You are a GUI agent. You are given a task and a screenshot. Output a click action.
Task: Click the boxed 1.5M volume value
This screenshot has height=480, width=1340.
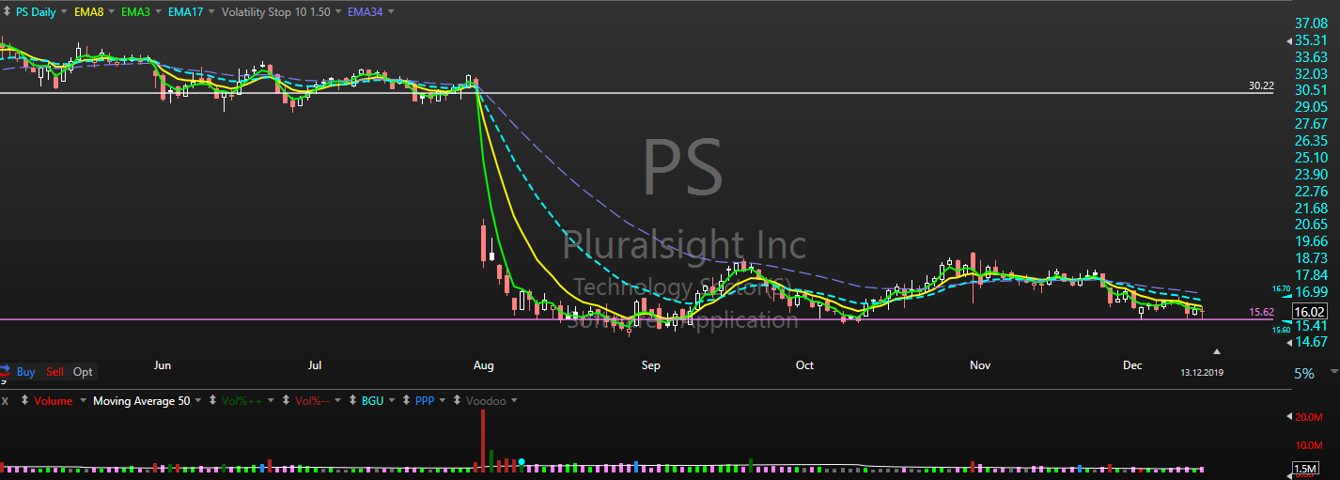click(1305, 469)
